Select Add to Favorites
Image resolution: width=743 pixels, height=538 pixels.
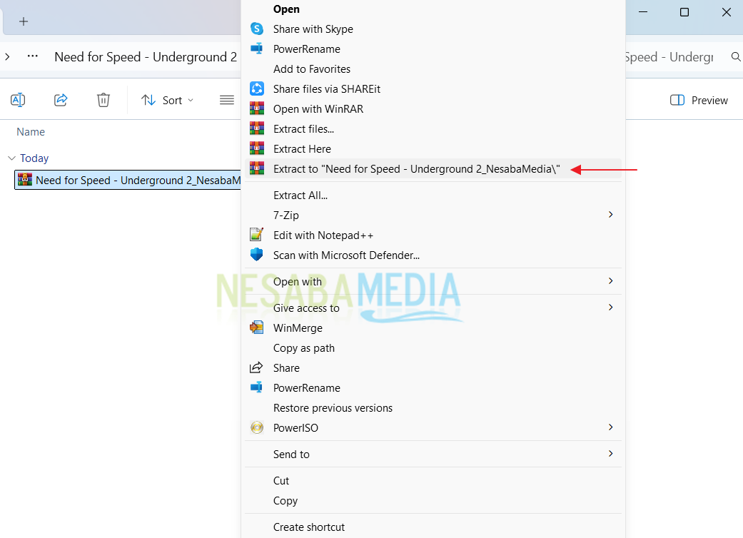click(433, 68)
